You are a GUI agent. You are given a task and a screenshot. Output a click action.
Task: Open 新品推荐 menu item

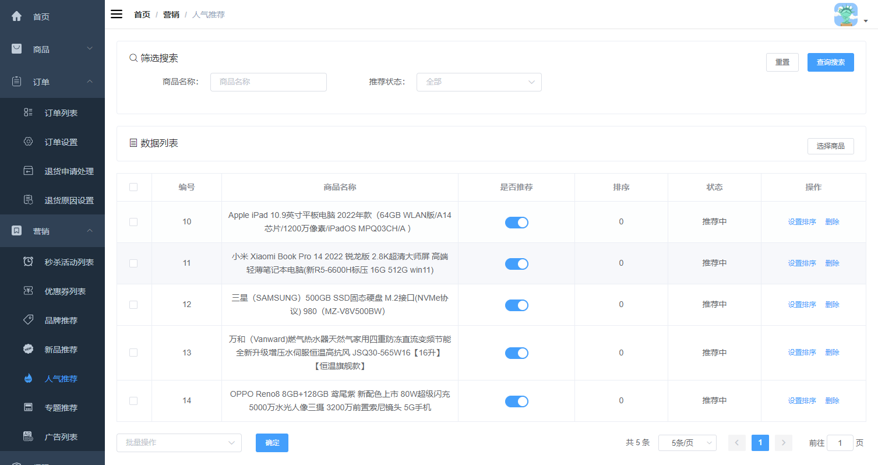coord(52,349)
